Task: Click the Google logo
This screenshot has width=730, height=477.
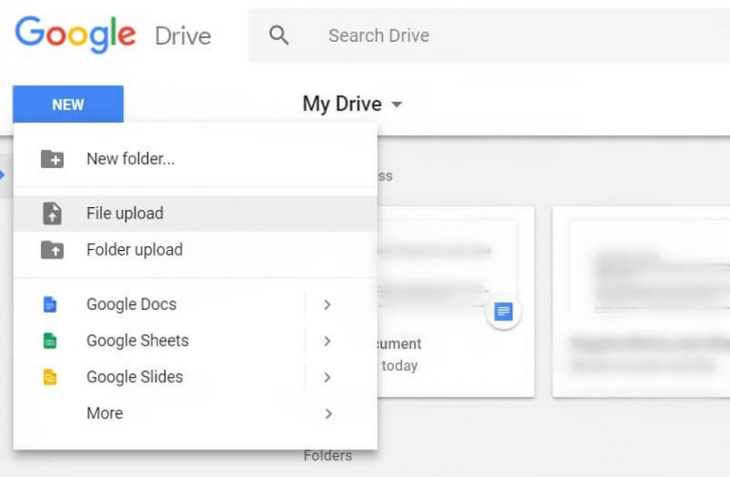Action: point(75,34)
